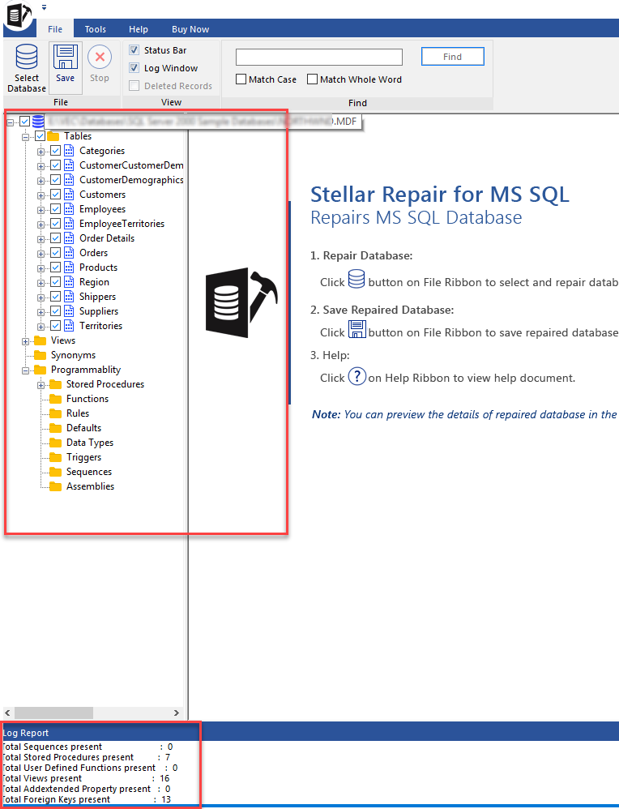
Task: Open the File ribbon tab
Action: coord(55,29)
